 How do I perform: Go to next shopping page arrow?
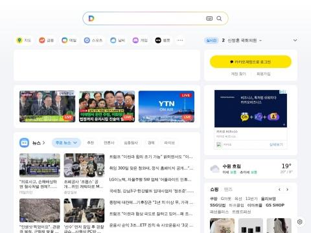click(x=287, y=190)
